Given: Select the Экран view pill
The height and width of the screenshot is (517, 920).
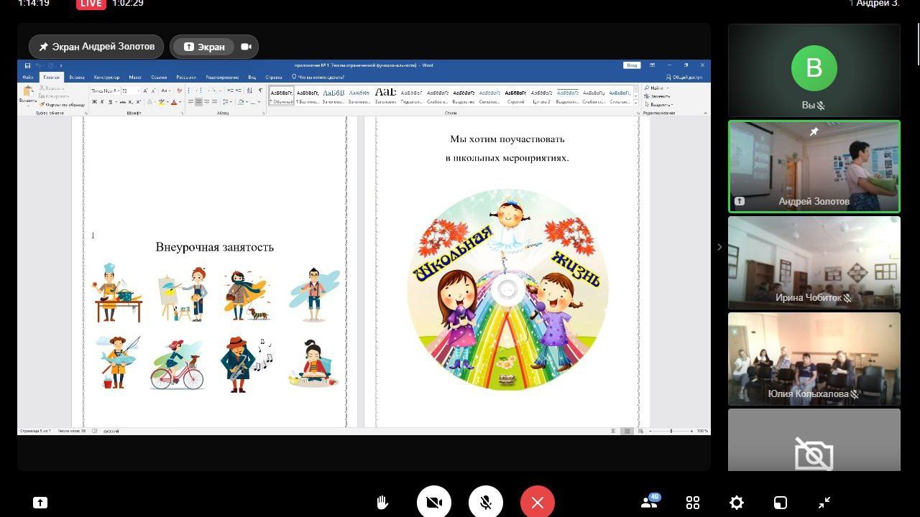Looking at the screenshot, I should pos(205,47).
